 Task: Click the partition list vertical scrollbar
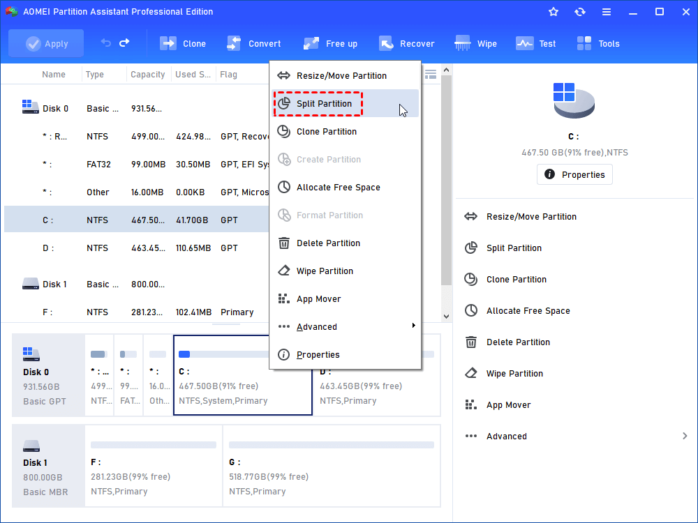(x=446, y=181)
